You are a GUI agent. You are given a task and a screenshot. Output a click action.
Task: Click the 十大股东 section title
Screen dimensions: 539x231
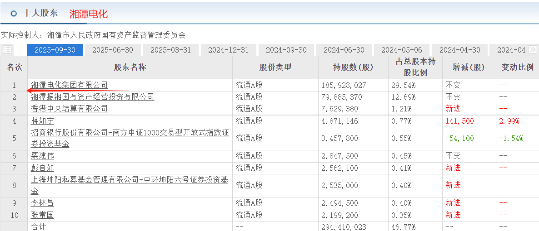[x=40, y=14]
